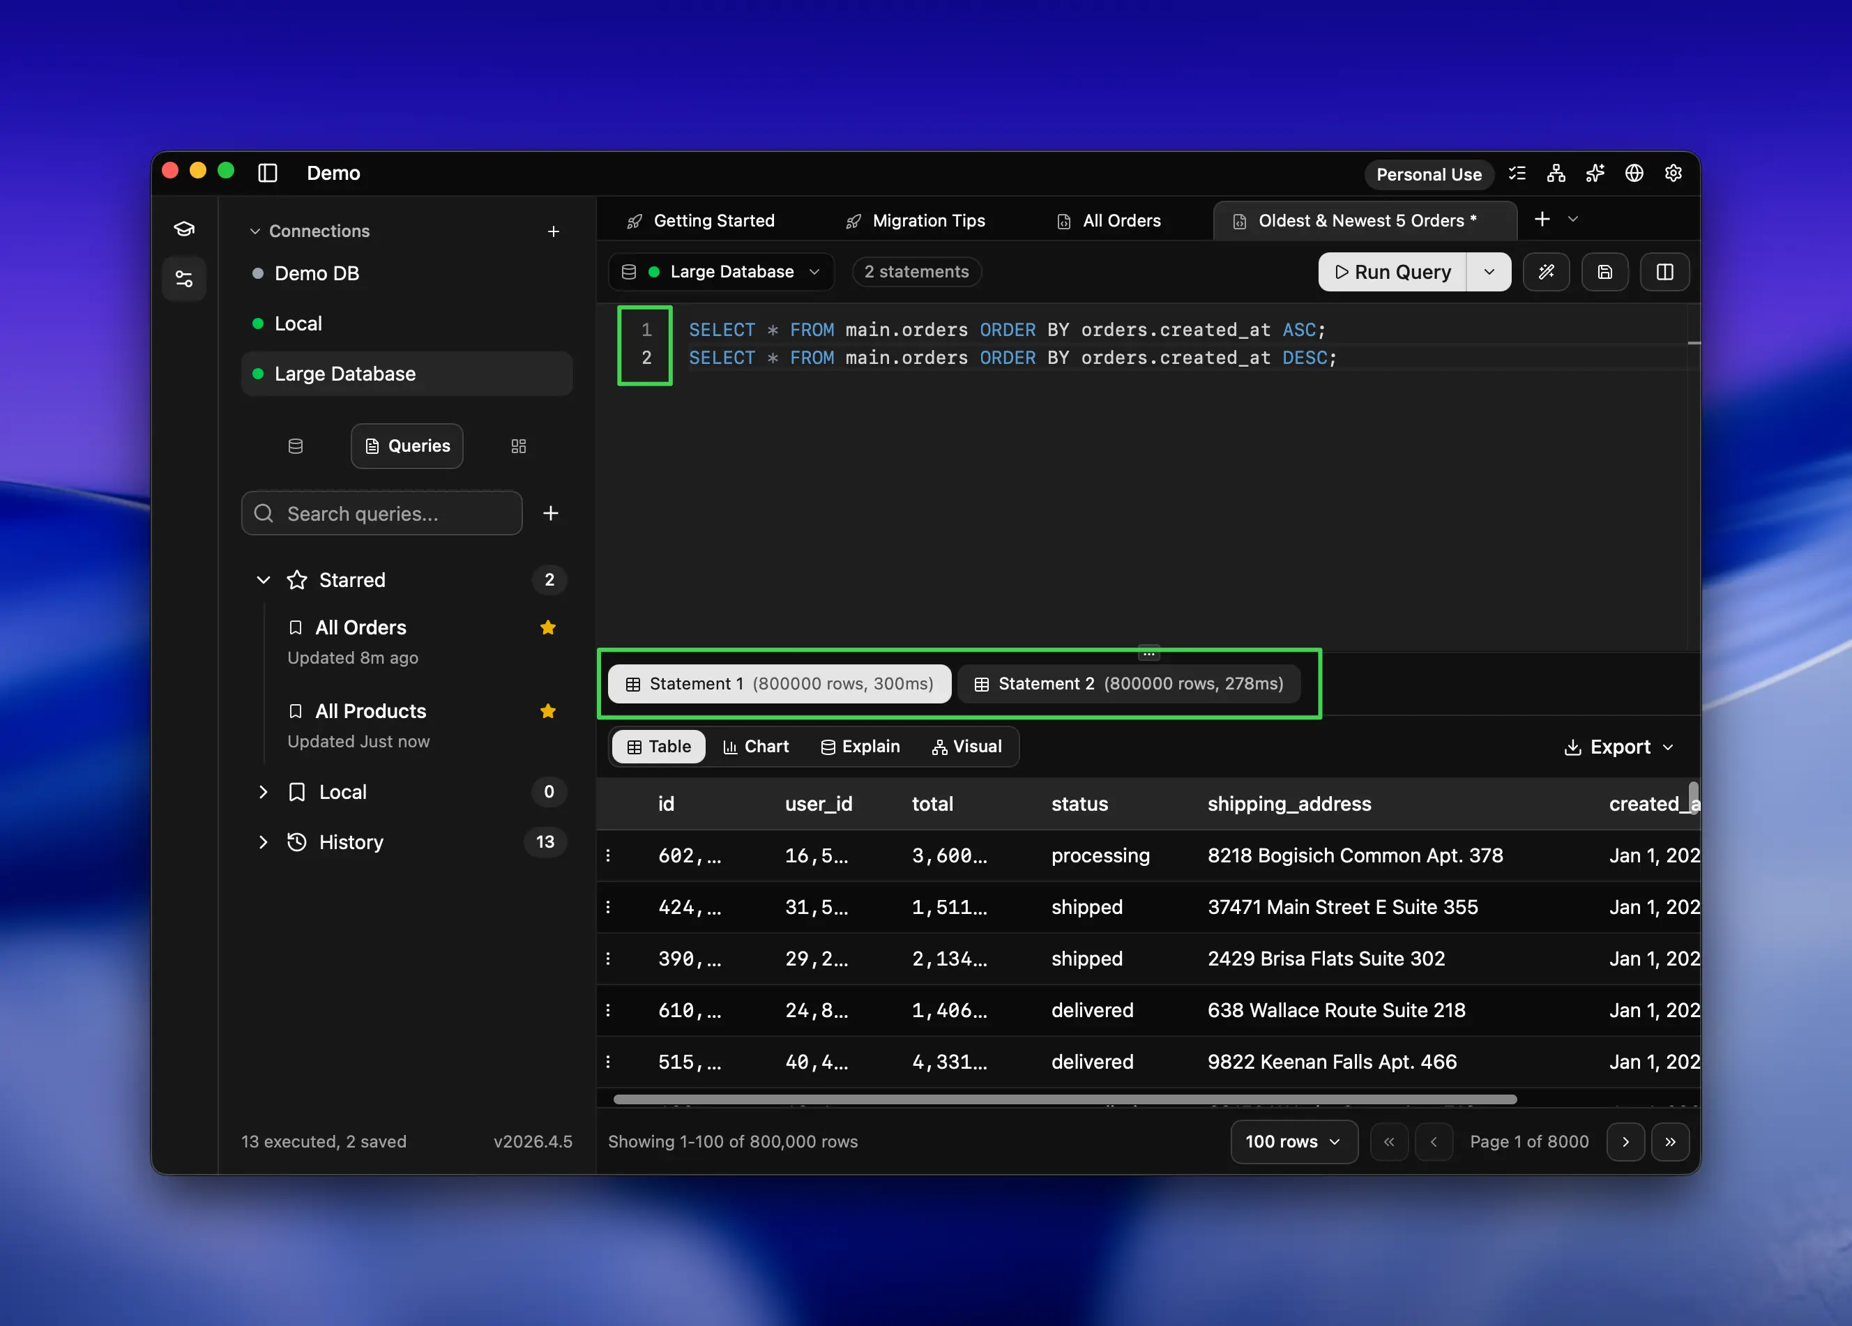
Task: Toggle the sidebar panel icon beside Demo
Action: pyautogui.click(x=268, y=173)
